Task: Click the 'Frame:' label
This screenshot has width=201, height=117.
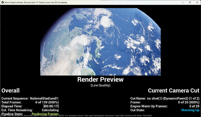Action: coord(135,102)
